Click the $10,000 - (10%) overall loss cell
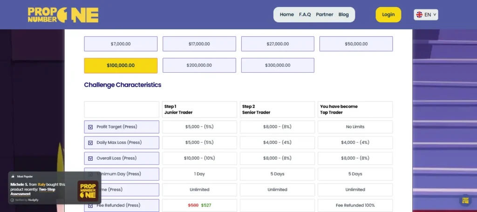This screenshot has height=212, width=477. coord(199,158)
